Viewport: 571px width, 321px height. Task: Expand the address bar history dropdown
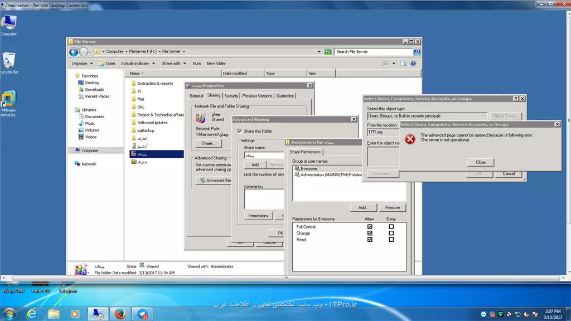tap(319, 52)
